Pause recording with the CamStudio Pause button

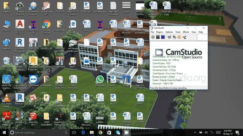pyautogui.click(x=158, y=37)
